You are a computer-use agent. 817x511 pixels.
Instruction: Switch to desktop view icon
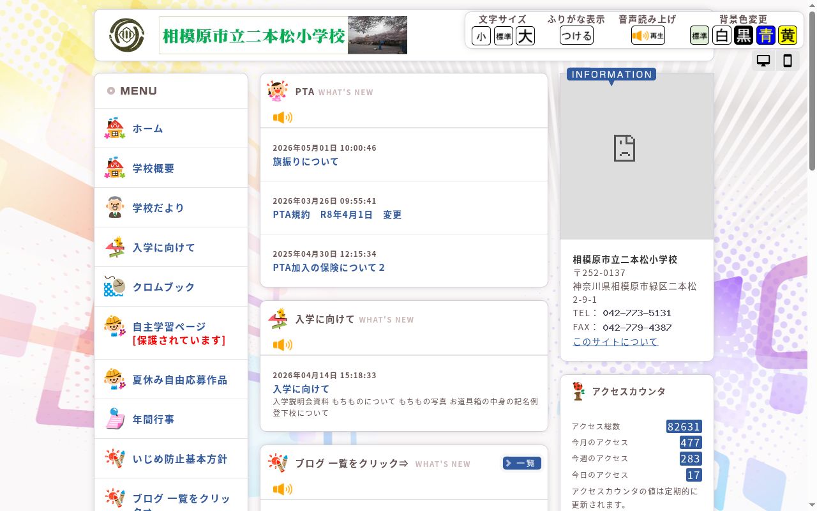point(763,61)
